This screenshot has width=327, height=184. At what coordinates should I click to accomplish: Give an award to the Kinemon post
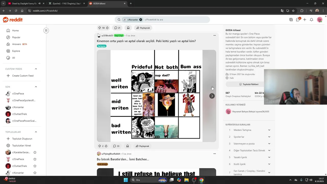click(127, 146)
